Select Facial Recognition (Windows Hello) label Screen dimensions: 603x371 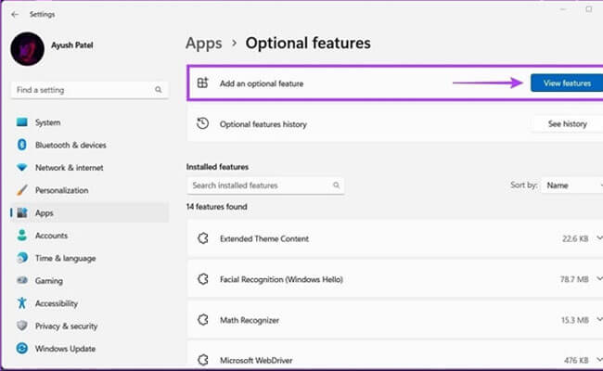pyautogui.click(x=281, y=279)
